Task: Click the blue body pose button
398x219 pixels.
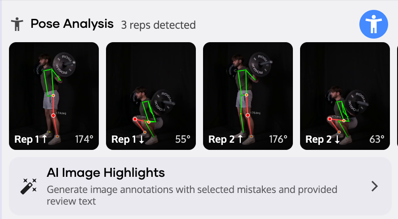Action: [x=374, y=24]
